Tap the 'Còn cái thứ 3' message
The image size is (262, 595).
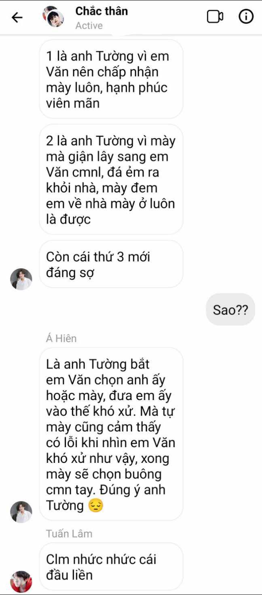tap(111, 264)
